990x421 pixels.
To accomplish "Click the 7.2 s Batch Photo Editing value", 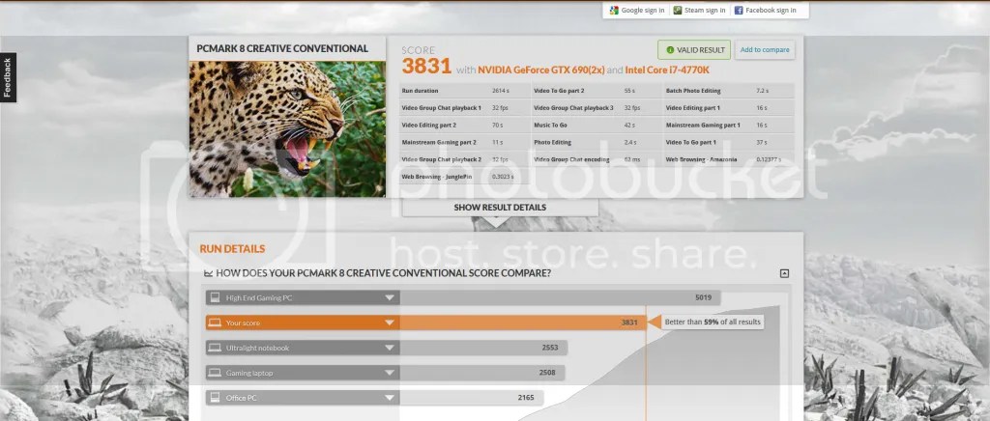I will click(x=762, y=91).
